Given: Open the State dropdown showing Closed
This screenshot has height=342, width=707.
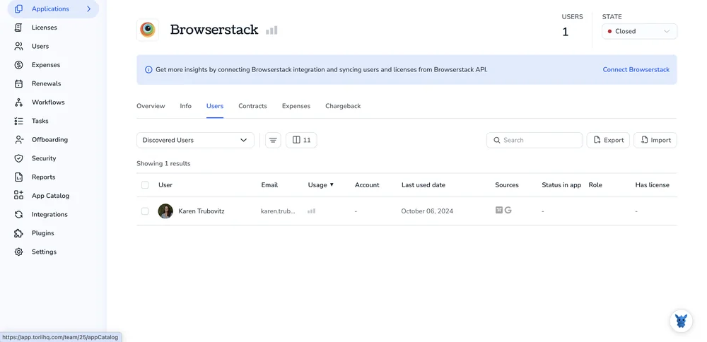Looking at the screenshot, I should [639, 32].
